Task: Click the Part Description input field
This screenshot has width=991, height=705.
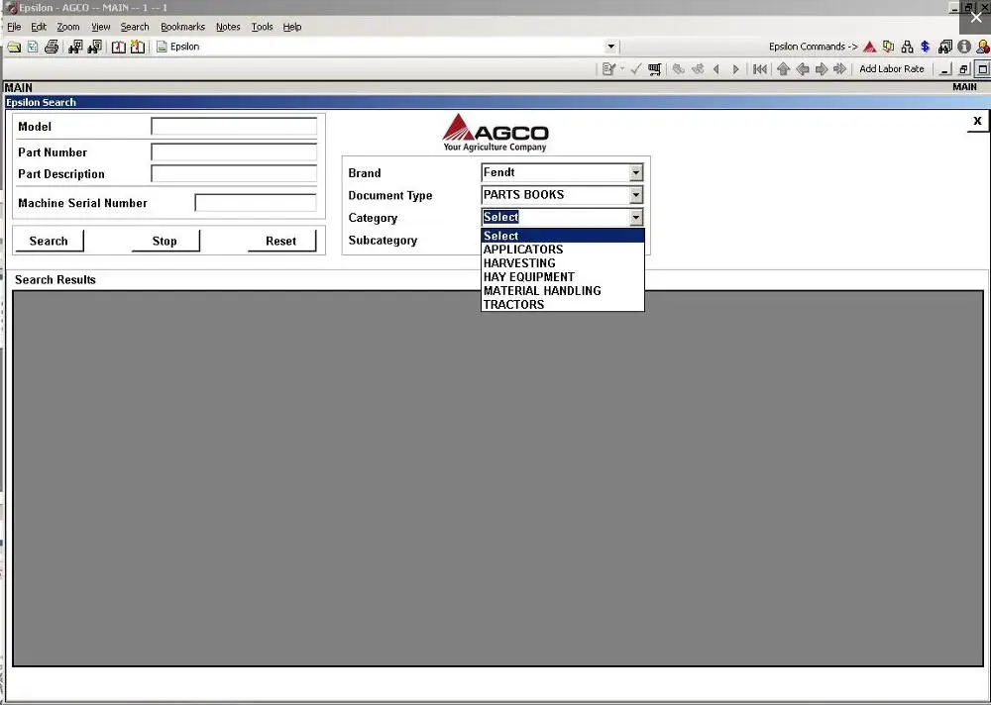Action: [x=234, y=173]
